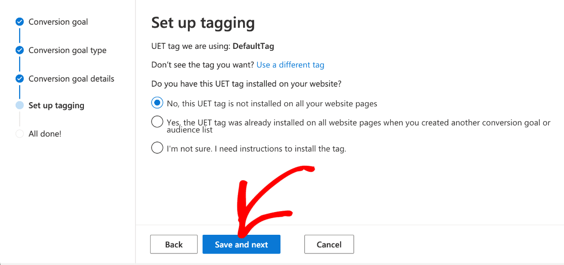Cancel the tagging setup
The image size is (564, 265).
pyautogui.click(x=328, y=244)
